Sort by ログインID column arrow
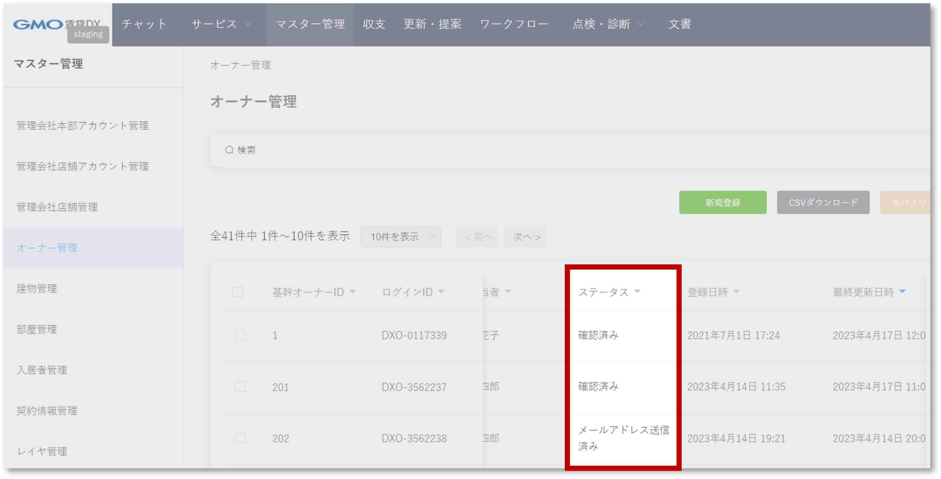This screenshot has width=941, height=479. click(441, 292)
